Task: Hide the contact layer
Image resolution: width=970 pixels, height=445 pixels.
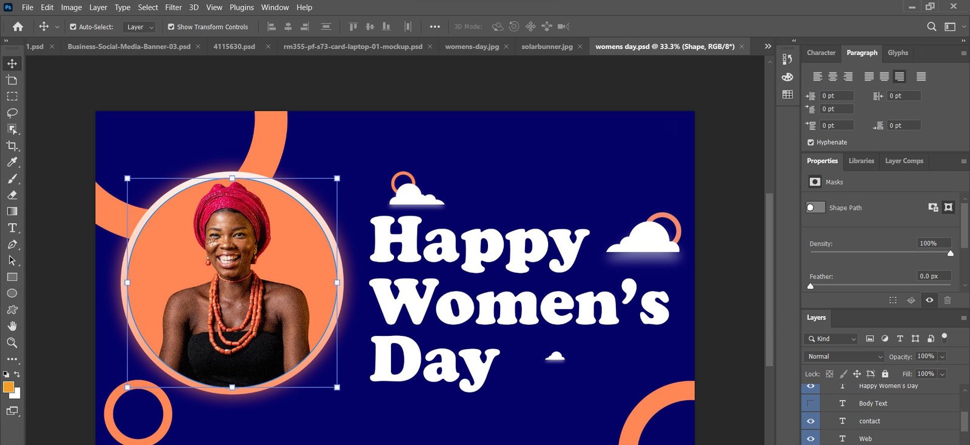Action: 811,421
